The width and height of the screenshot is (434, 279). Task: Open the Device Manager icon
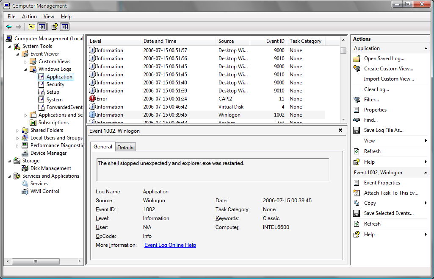click(25, 153)
